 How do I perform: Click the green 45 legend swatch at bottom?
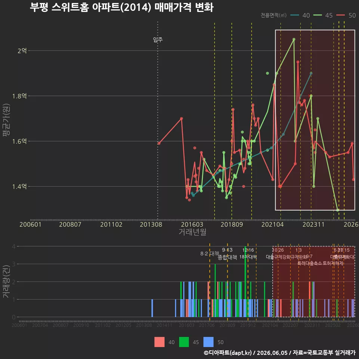(184, 342)
